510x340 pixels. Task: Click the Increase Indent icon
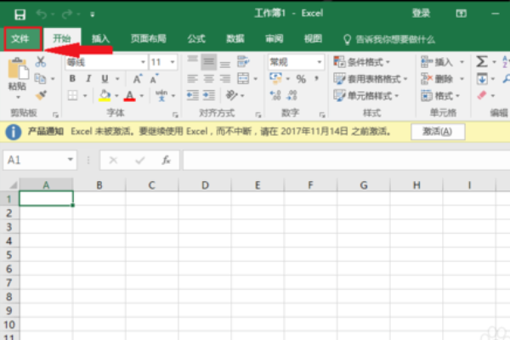209,95
